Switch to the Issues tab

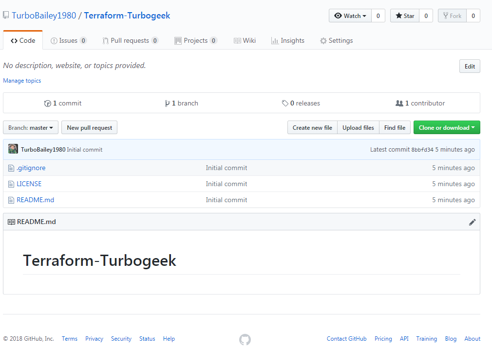click(x=69, y=40)
